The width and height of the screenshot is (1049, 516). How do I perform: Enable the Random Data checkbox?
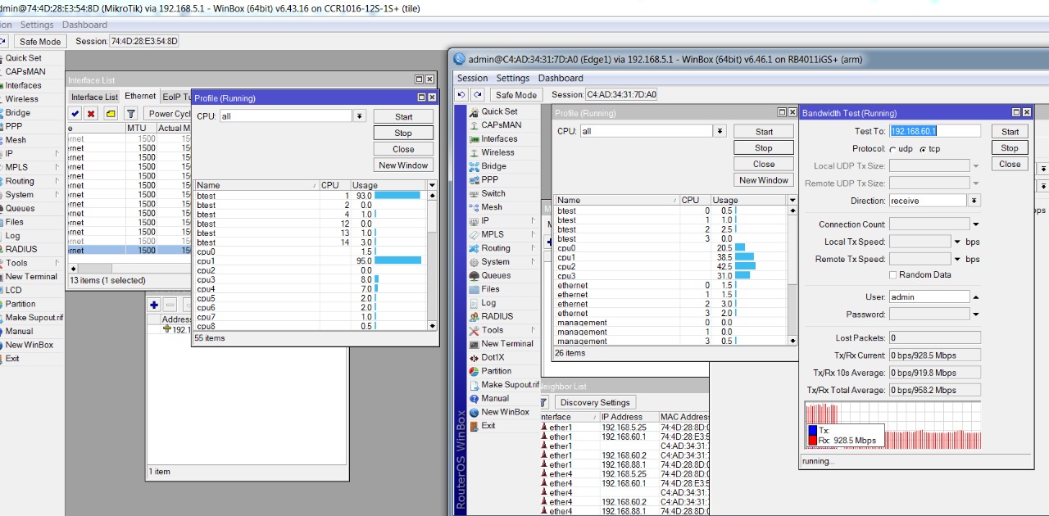click(x=893, y=275)
